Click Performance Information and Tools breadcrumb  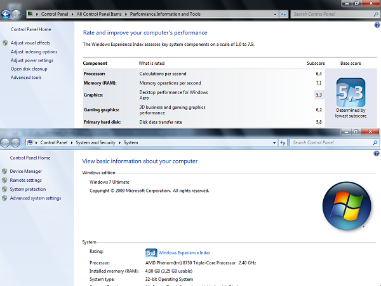point(165,14)
